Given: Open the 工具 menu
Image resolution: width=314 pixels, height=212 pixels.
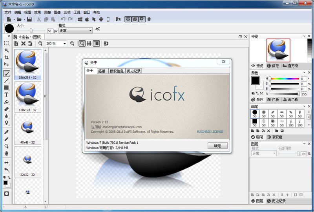Looking at the screenshot, I should 77,13.
